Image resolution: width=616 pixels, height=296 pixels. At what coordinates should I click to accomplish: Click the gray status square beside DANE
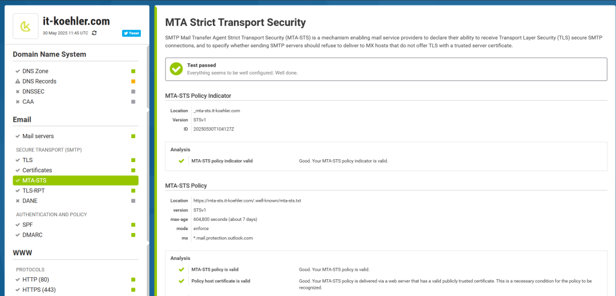(x=133, y=201)
